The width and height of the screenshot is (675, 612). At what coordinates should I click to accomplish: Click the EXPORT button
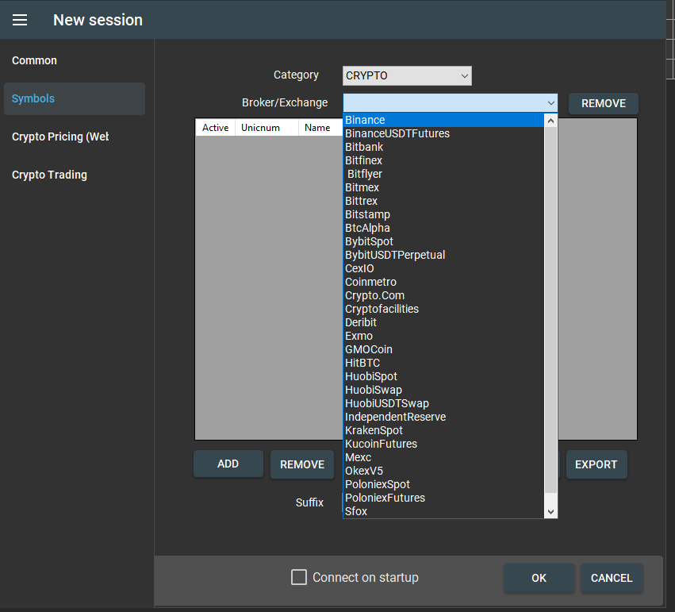(x=596, y=464)
